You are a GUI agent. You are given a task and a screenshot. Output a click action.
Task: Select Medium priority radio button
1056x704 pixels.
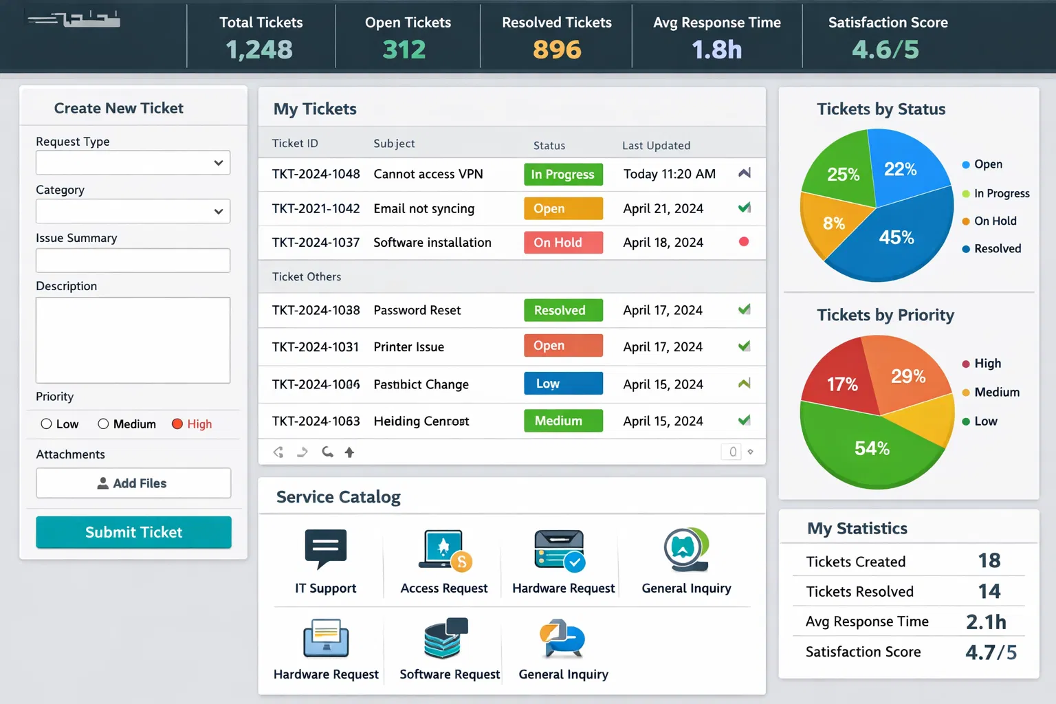(x=103, y=424)
